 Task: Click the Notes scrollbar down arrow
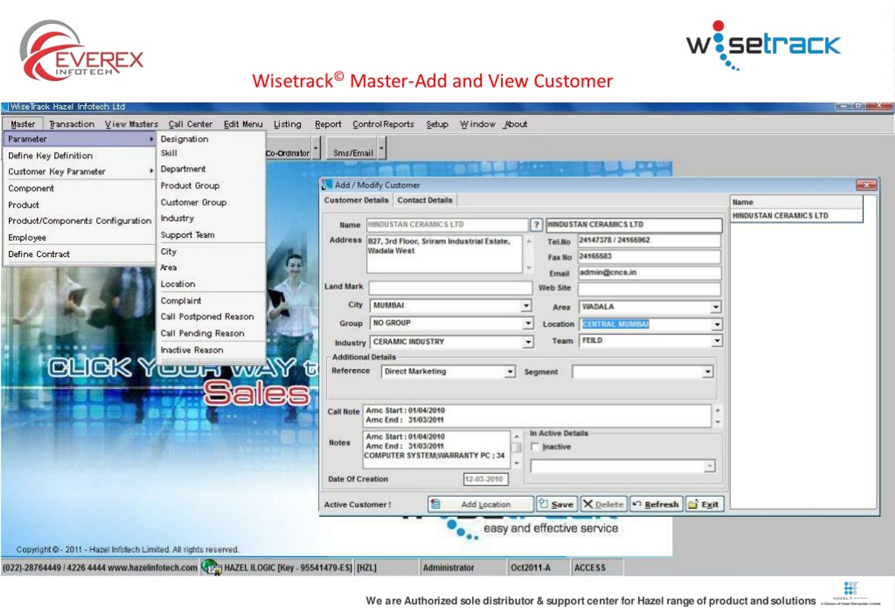pos(516,463)
